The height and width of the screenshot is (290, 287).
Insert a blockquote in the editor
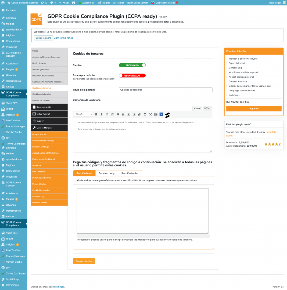pyautogui.click(x=118, y=114)
